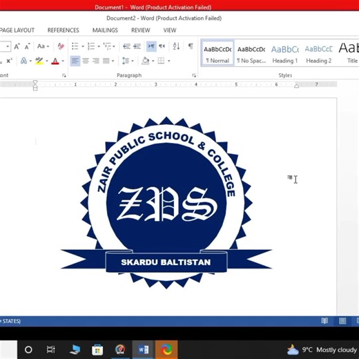Open Paragraph dialog launcher
The width and height of the screenshot is (359, 359).
194,75
